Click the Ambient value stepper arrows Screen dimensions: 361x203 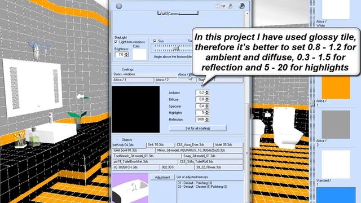[x=207, y=92]
